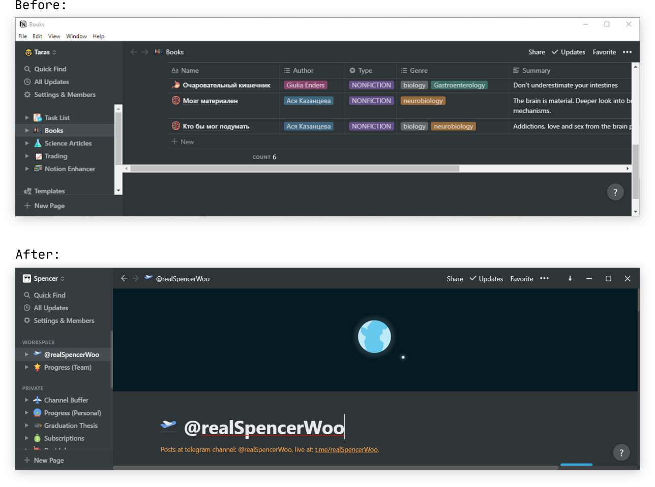Open the Мозг материален row
Viewport: 655px width, 487px height.
coord(210,101)
